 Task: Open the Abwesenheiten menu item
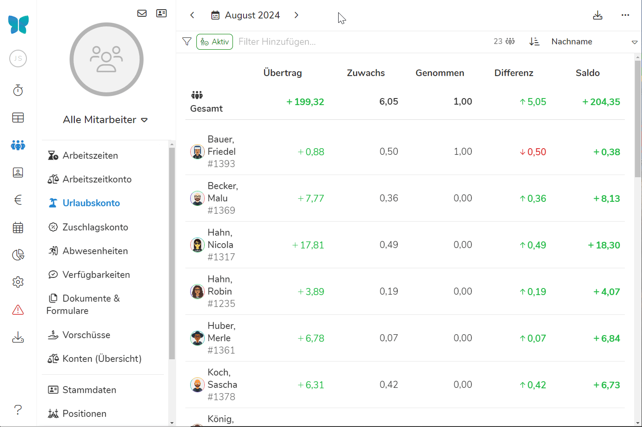pos(95,251)
